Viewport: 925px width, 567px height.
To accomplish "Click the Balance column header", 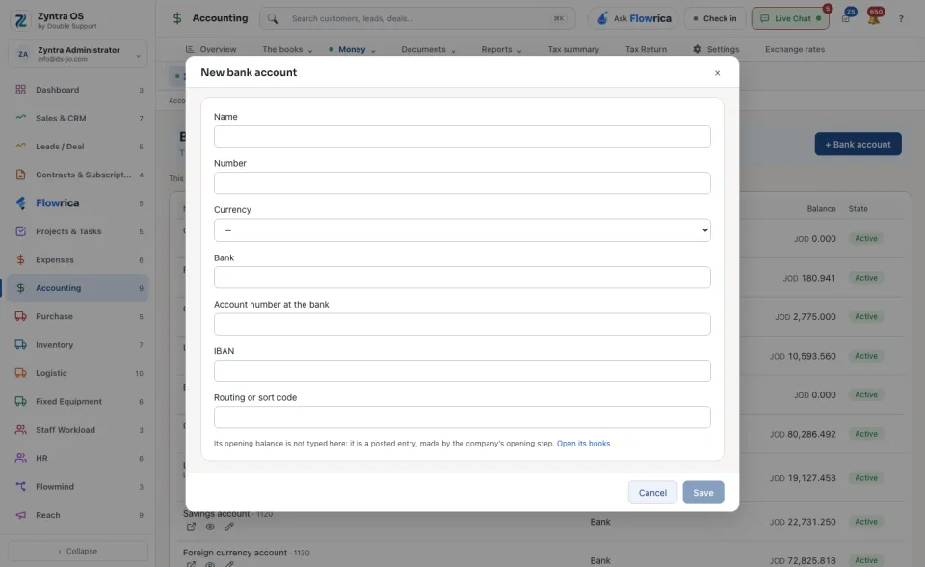I will coord(821,209).
